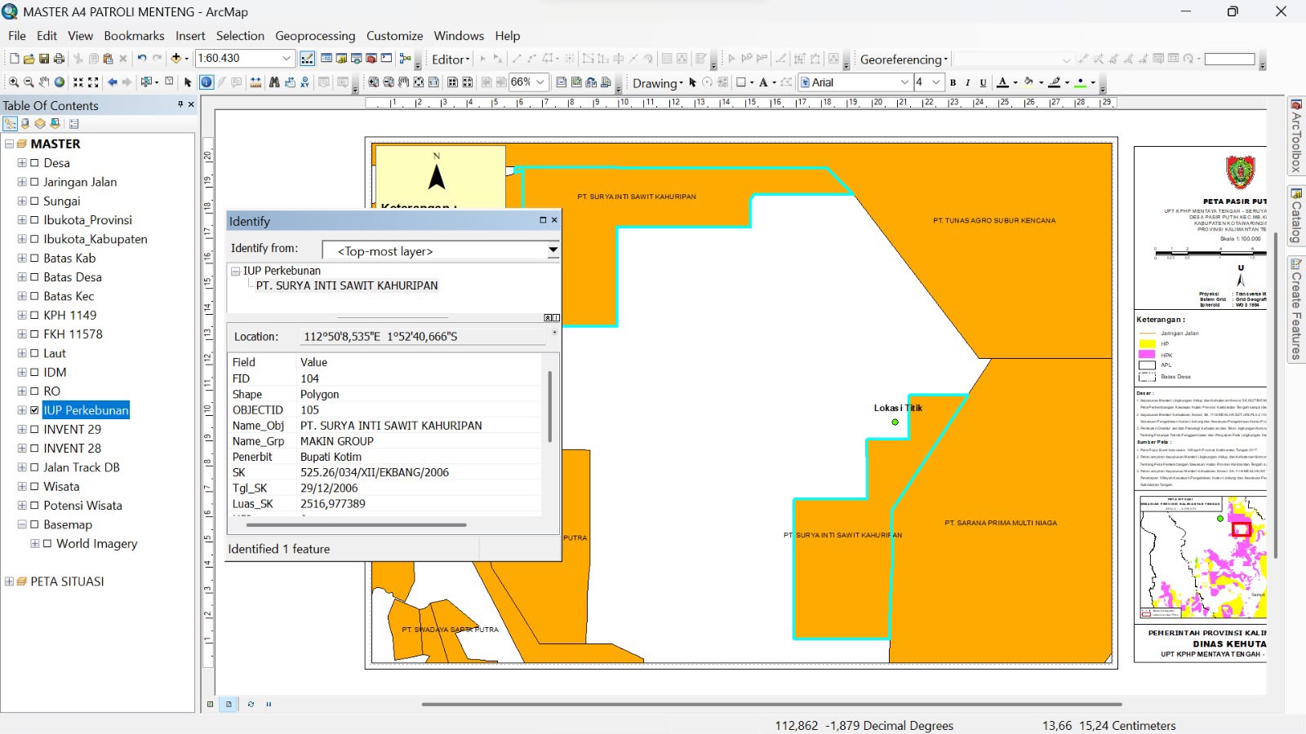Image resolution: width=1306 pixels, height=734 pixels.
Task: Enable the Desa layer checkbox
Action: pos(34,163)
